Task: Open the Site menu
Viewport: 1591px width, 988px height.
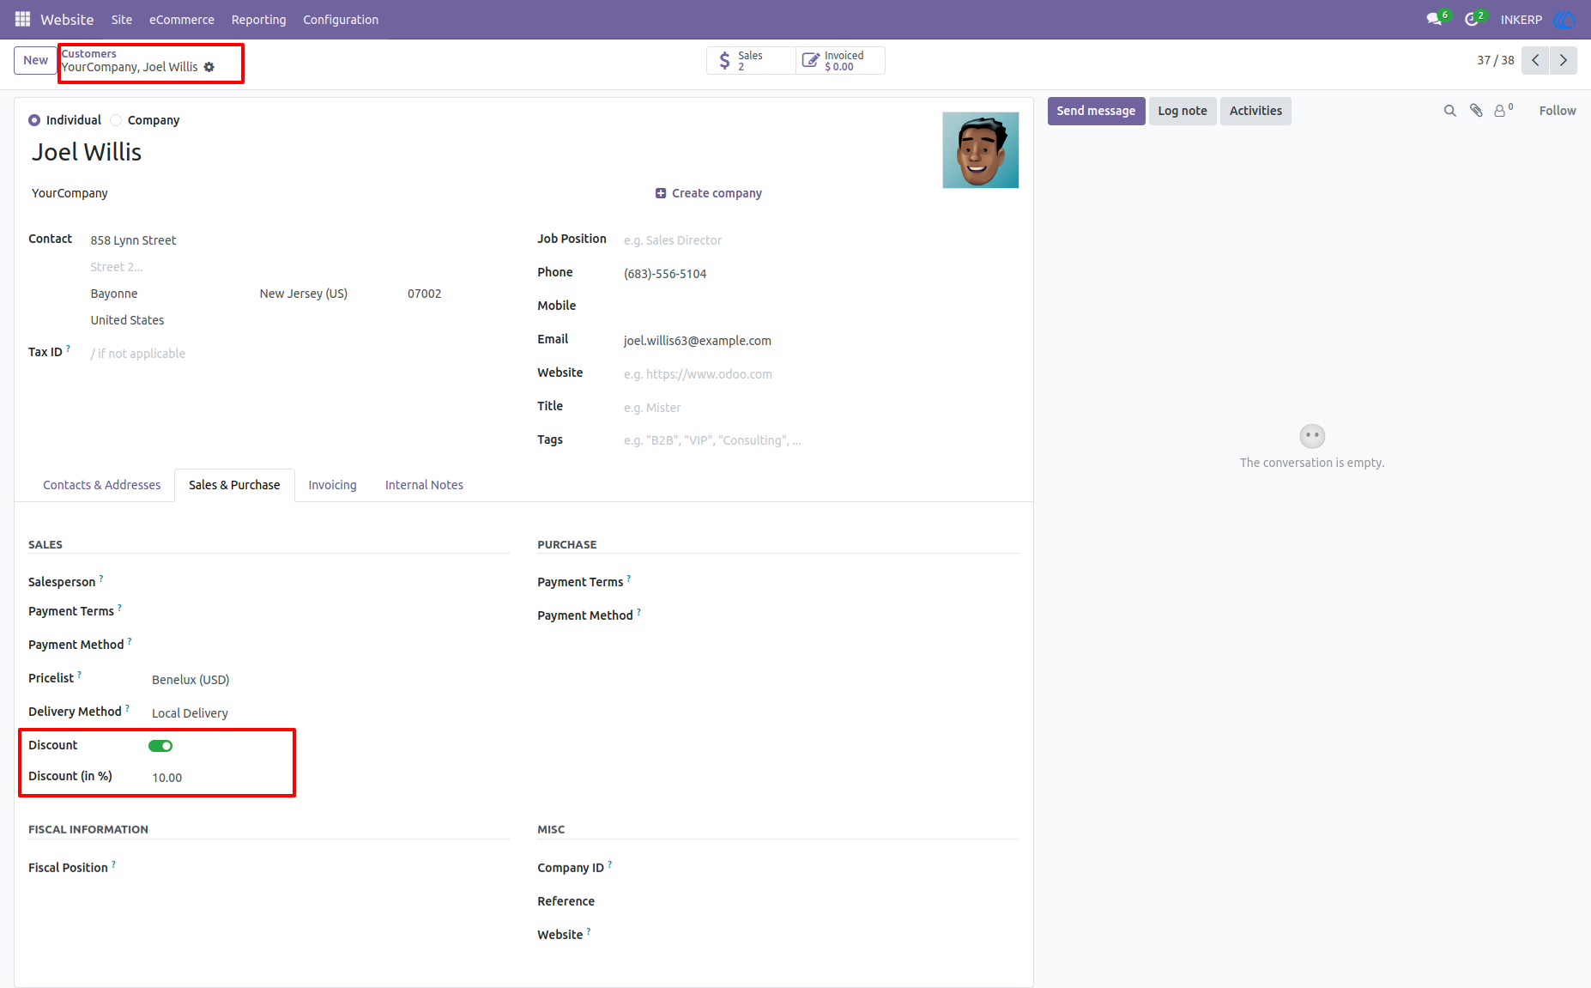Action: point(122,20)
